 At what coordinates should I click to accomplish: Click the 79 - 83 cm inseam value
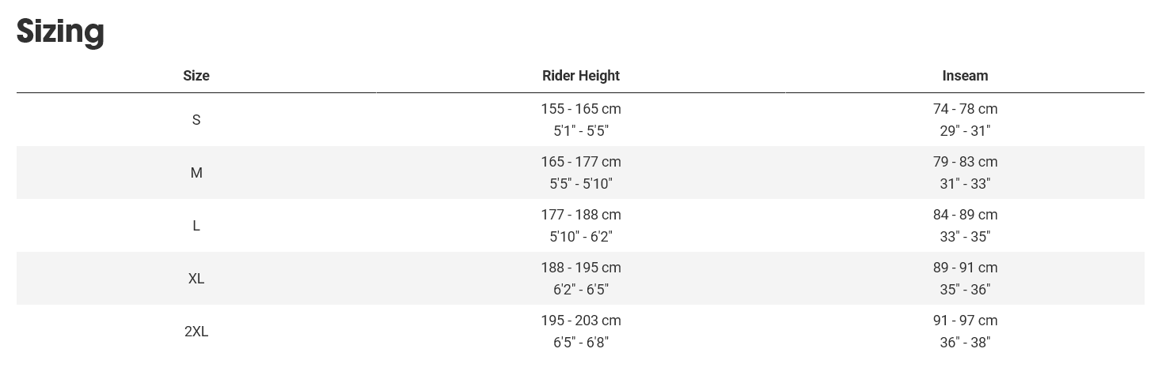click(965, 162)
